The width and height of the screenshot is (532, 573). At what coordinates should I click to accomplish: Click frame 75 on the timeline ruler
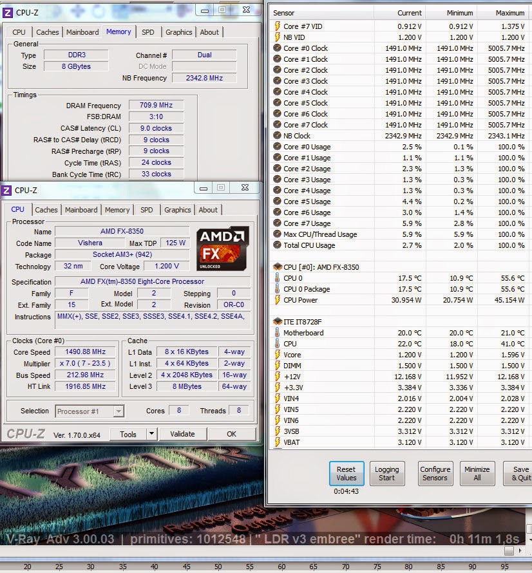pos(377,567)
